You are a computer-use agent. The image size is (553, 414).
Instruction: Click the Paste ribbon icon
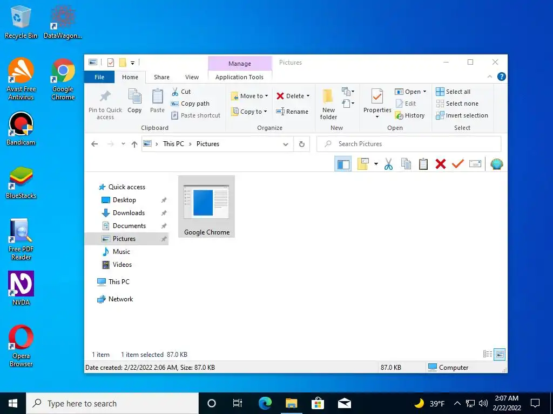157,97
